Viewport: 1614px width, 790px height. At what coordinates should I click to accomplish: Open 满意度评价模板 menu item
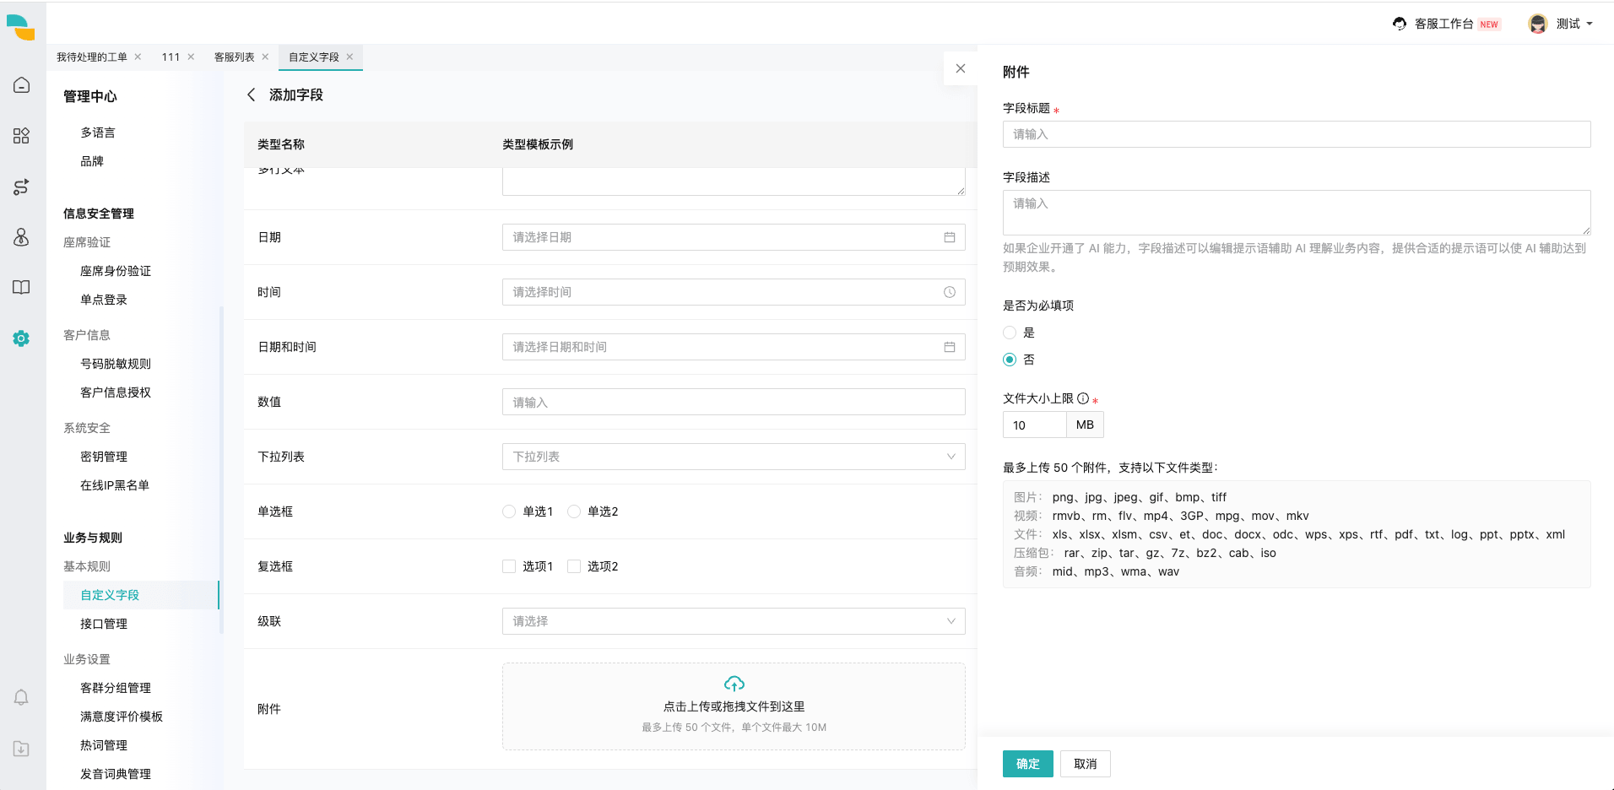pos(122,717)
